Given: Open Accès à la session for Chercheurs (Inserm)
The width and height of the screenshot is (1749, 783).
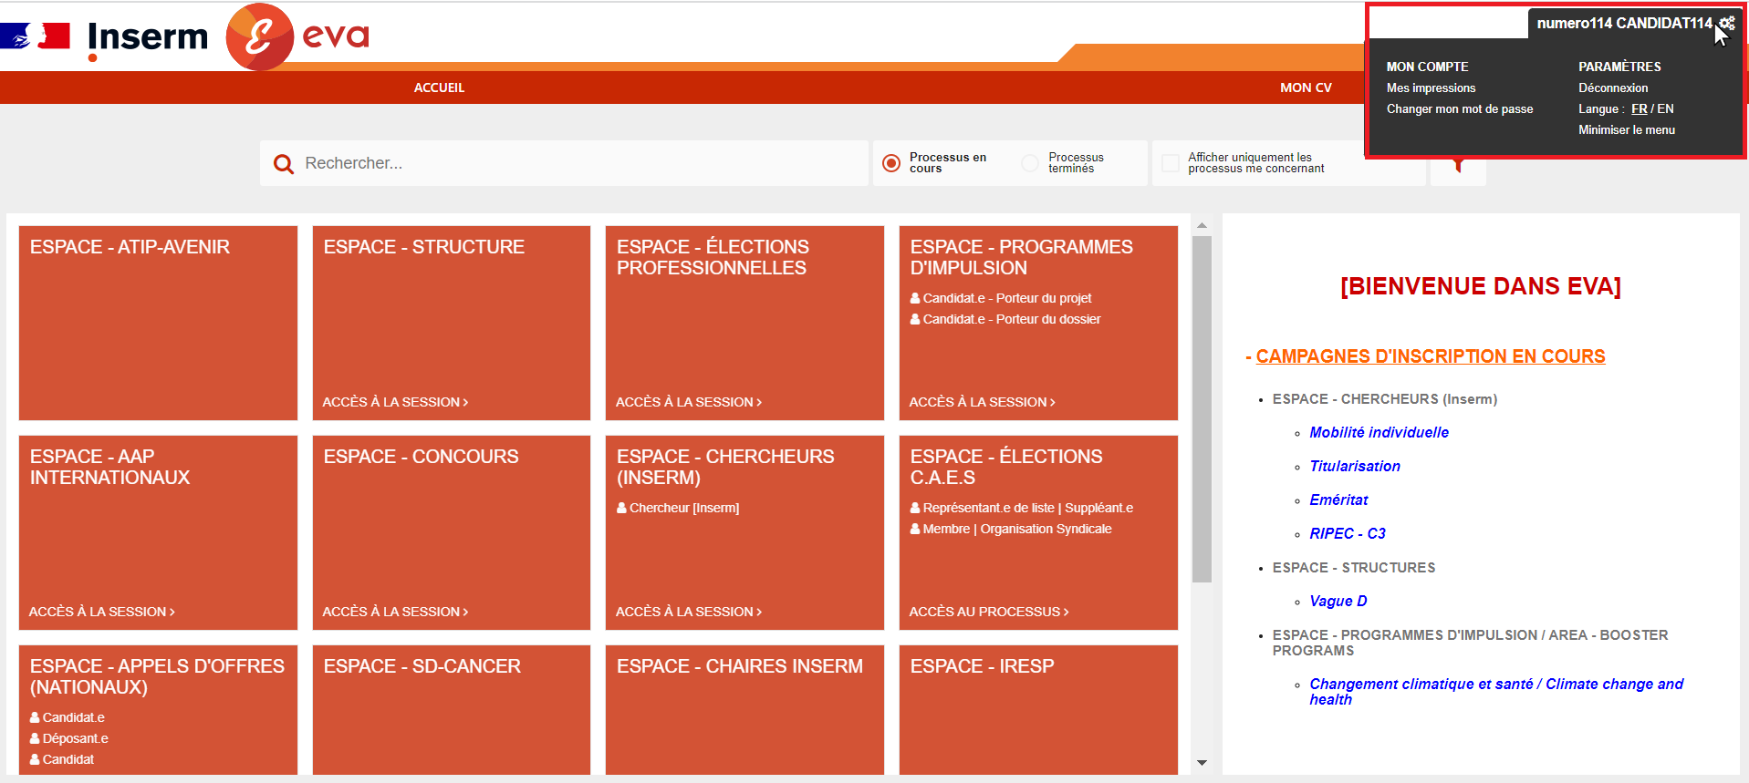Looking at the screenshot, I should 689,612.
